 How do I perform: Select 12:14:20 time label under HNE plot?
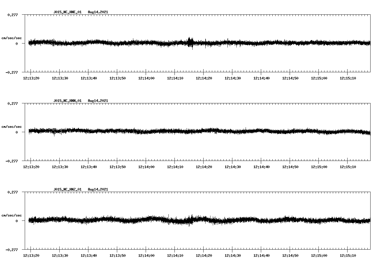point(204,78)
